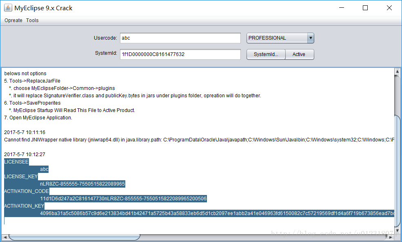Click the timestamp '2017-5-7 10:12:27'
Viewport: 402px width, 242px height.
[24, 155]
